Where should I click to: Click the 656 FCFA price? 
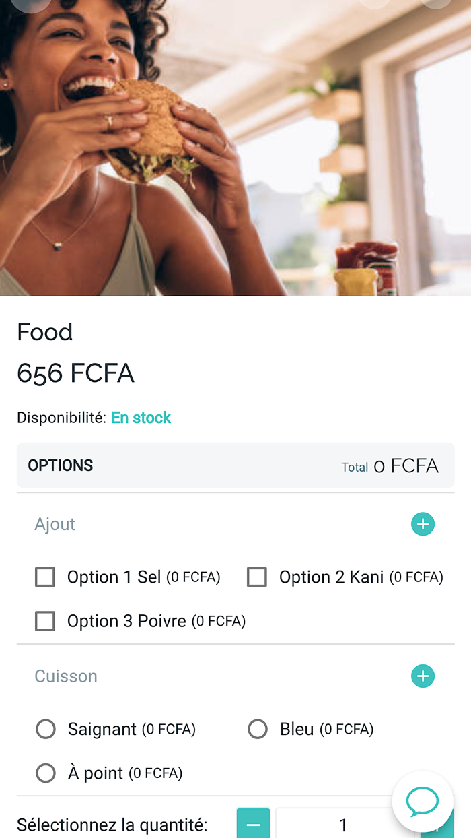coord(76,373)
